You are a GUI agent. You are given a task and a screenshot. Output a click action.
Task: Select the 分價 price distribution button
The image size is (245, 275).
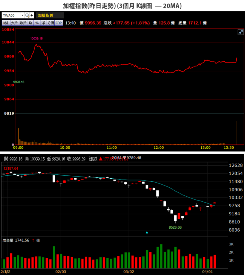pos(51,23)
